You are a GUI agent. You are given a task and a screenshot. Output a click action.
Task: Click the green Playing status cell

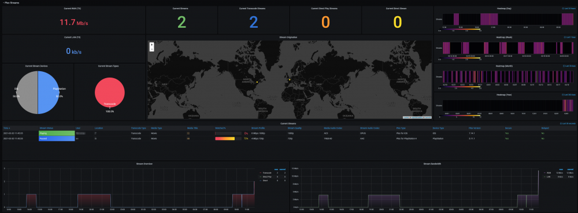[x=57, y=133]
